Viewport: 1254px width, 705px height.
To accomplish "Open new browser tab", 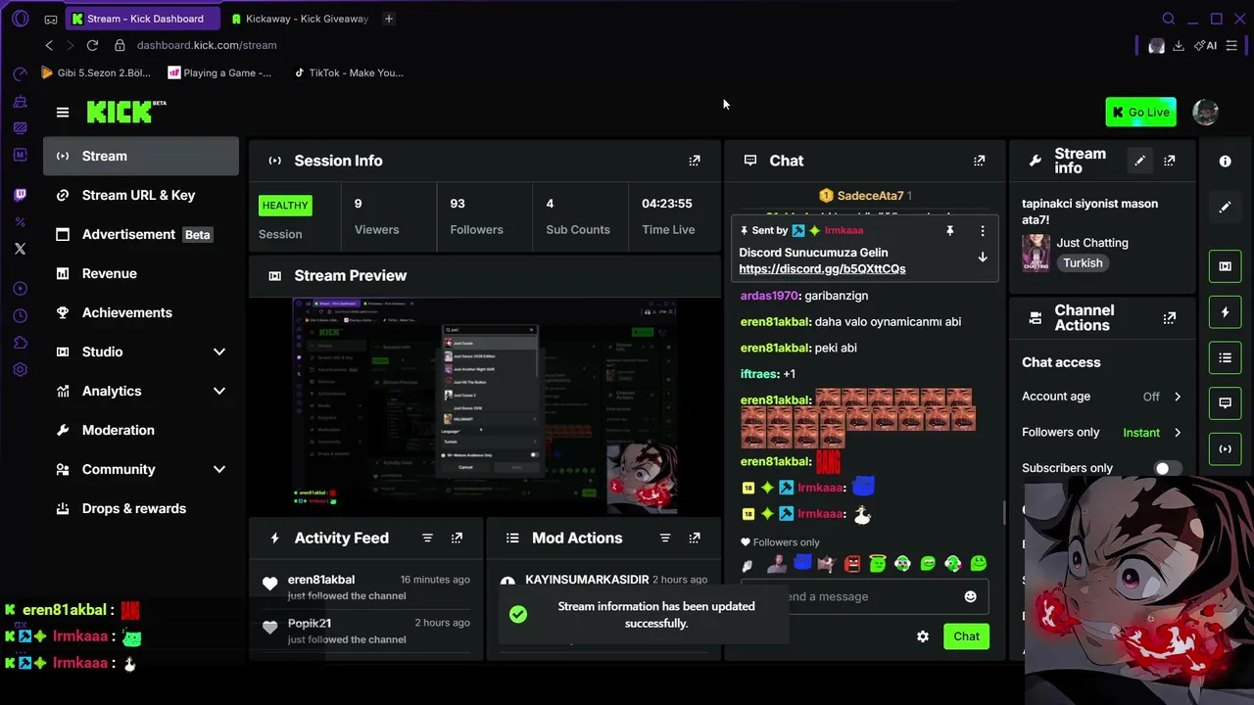I will coord(389,19).
